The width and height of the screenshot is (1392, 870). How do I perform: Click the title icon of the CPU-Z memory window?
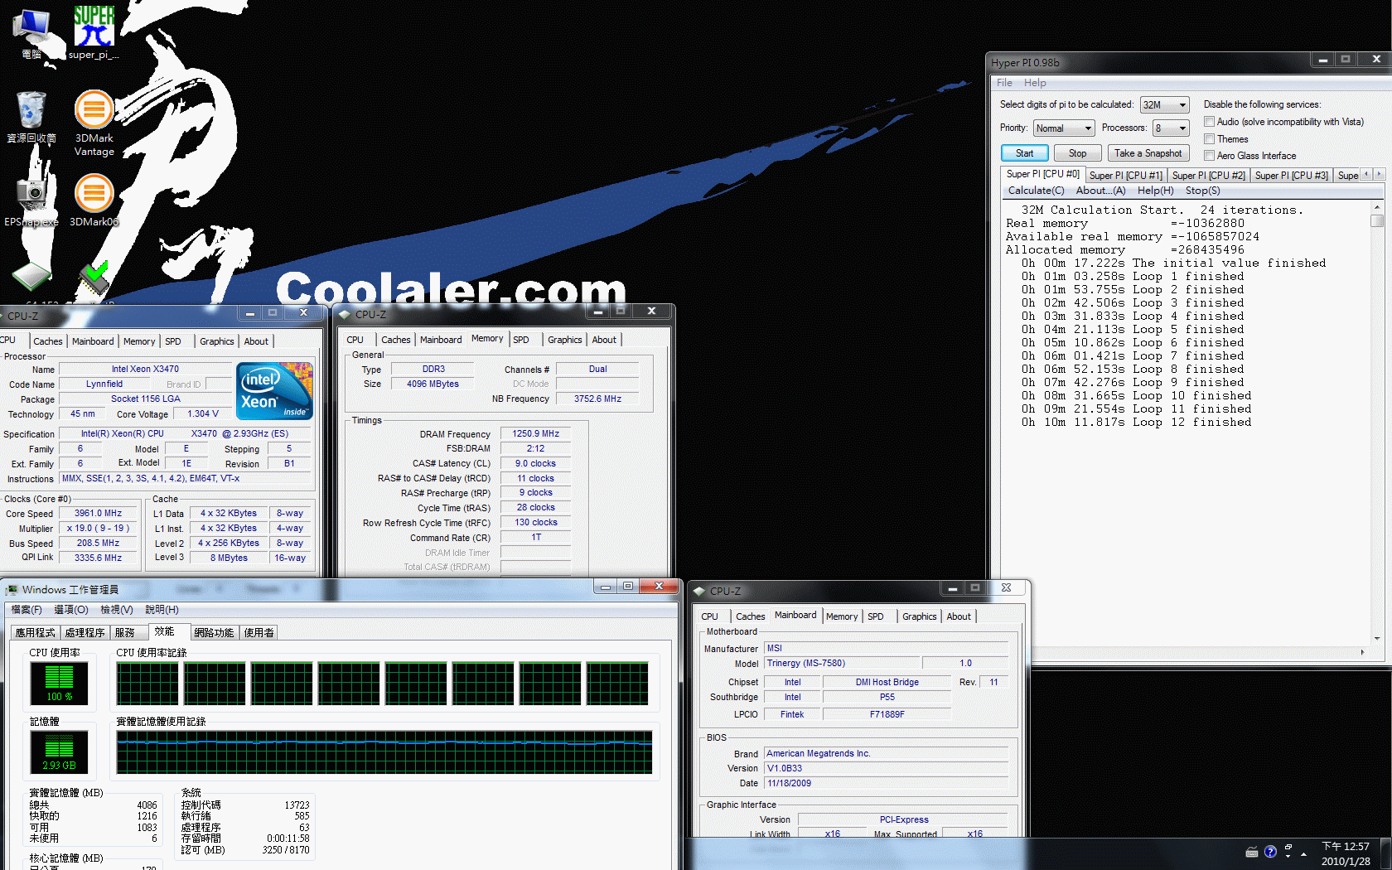click(x=345, y=314)
